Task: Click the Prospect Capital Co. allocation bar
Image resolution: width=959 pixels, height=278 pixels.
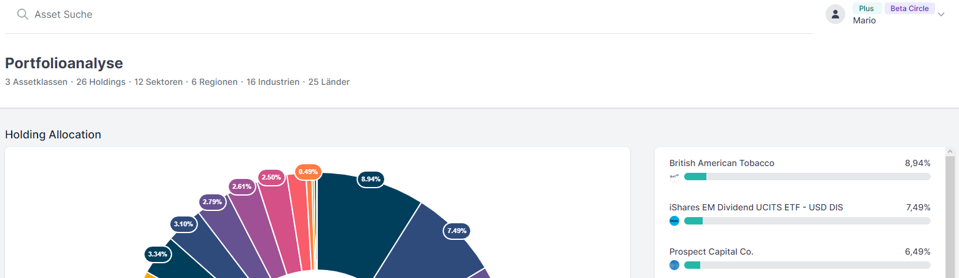Action: click(807, 265)
